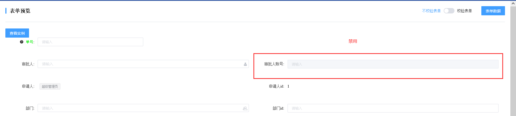The height and width of the screenshot is (116, 516).
Task: Focus the 单号 input field
Action: pyautogui.click(x=90, y=42)
